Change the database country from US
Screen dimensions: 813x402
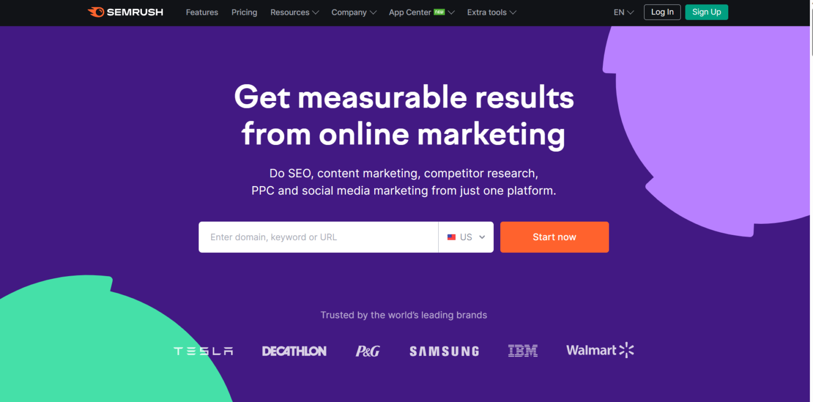click(x=466, y=237)
